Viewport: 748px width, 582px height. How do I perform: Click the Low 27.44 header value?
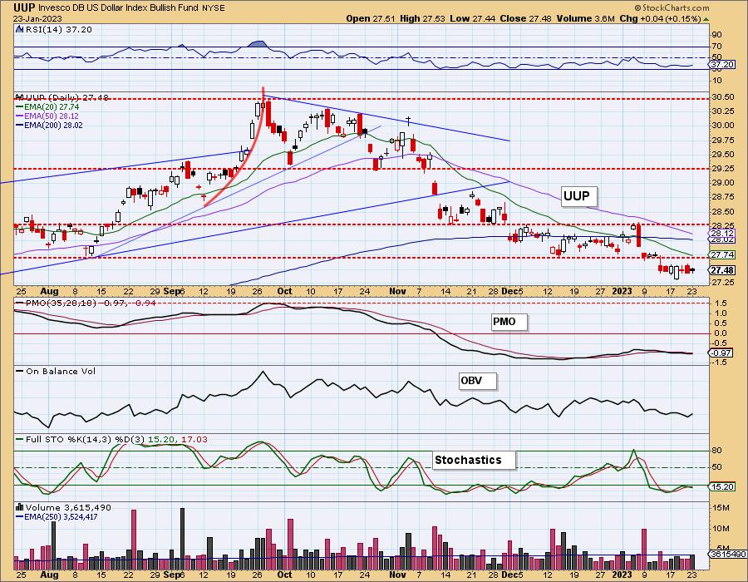coord(472,19)
